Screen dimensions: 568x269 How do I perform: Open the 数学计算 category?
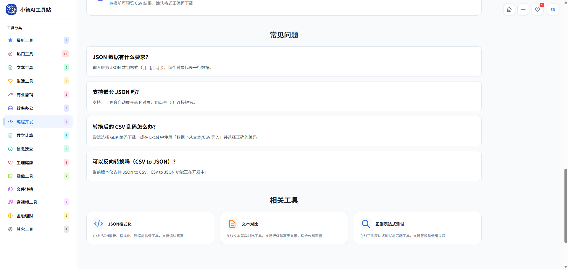38,135
